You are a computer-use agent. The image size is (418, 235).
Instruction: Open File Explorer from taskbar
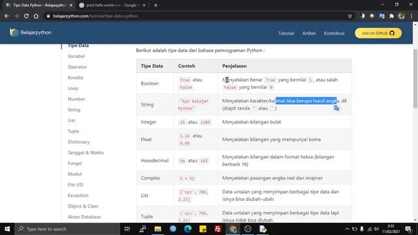tap(158, 229)
